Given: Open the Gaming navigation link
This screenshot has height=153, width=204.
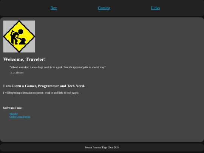Looking at the screenshot, I should pyautogui.click(x=104, y=8).
